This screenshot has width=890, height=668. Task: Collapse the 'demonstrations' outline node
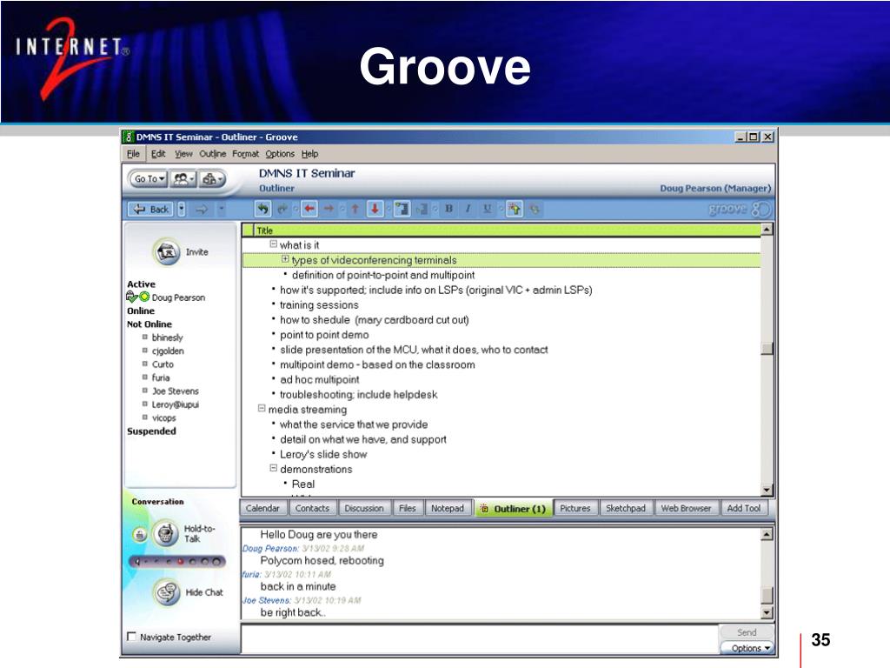(x=274, y=468)
